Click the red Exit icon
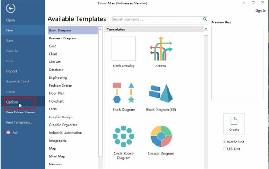Image resolution: width=269 pixels, height=169 pixels. coord(8,132)
